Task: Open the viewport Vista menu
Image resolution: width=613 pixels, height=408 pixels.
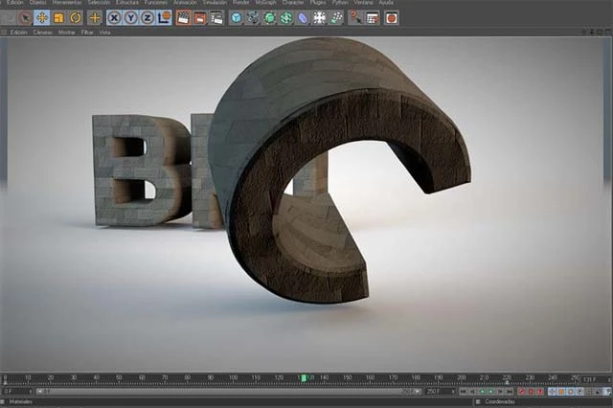Action: pyautogui.click(x=104, y=33)
